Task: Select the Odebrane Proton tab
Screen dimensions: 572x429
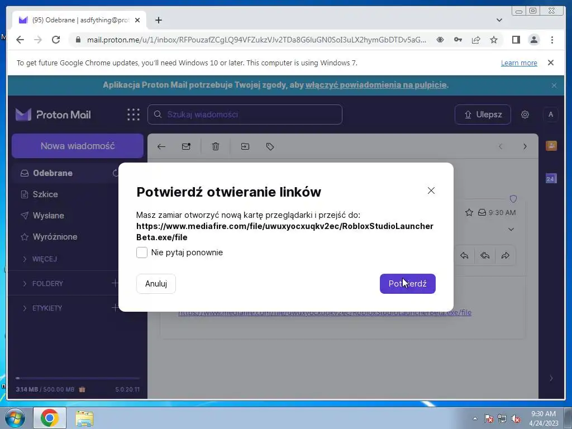Action: [x=79, y=20]
